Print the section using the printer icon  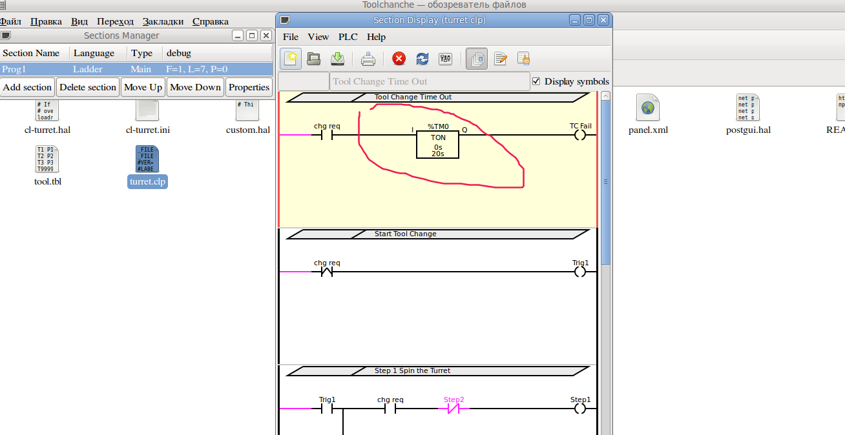tap(368, 59)
